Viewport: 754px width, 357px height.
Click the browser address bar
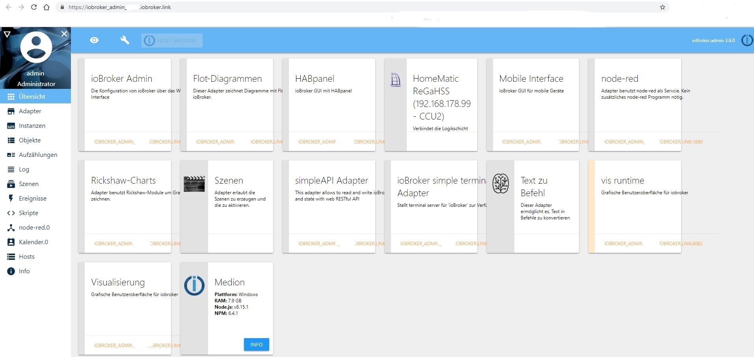[x=362, y=7]
